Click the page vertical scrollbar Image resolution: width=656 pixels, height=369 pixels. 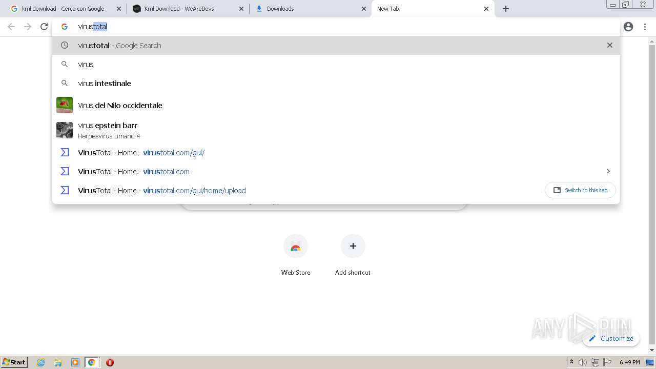coord(652,195)
